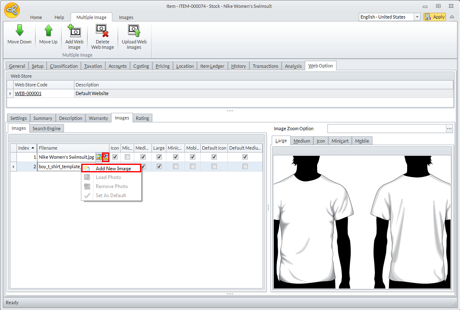
Task: Click the Upload Web Images icon
Action: (134, 31)
